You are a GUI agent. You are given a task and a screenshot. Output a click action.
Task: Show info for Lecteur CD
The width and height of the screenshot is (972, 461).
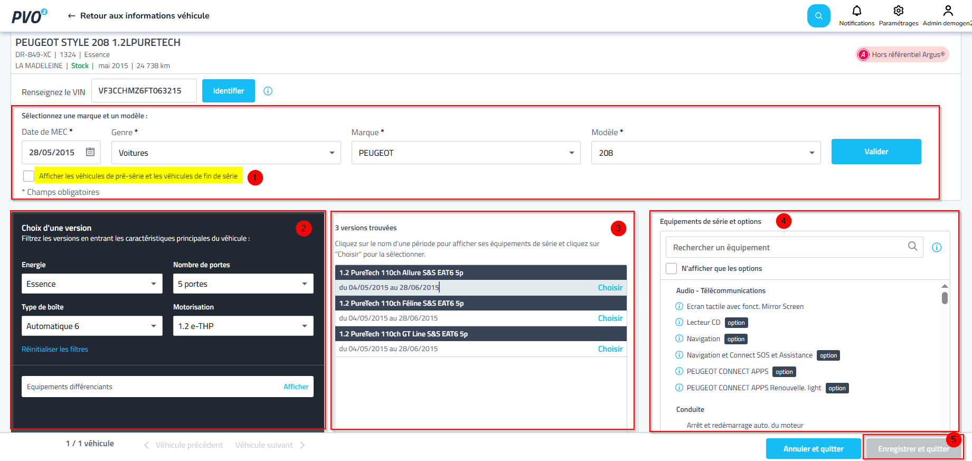point(680,322)
